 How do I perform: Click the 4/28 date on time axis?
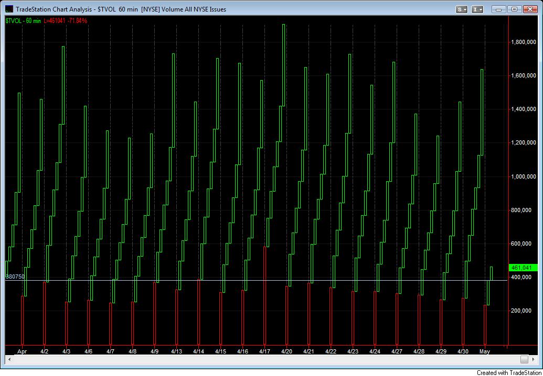(419, 352)
